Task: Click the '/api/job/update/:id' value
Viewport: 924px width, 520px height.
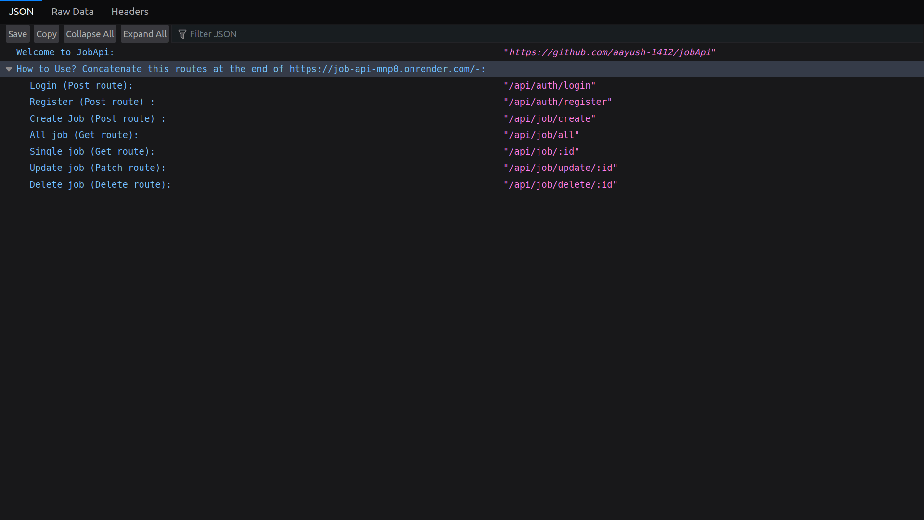Action: click(x=560, y=168)
